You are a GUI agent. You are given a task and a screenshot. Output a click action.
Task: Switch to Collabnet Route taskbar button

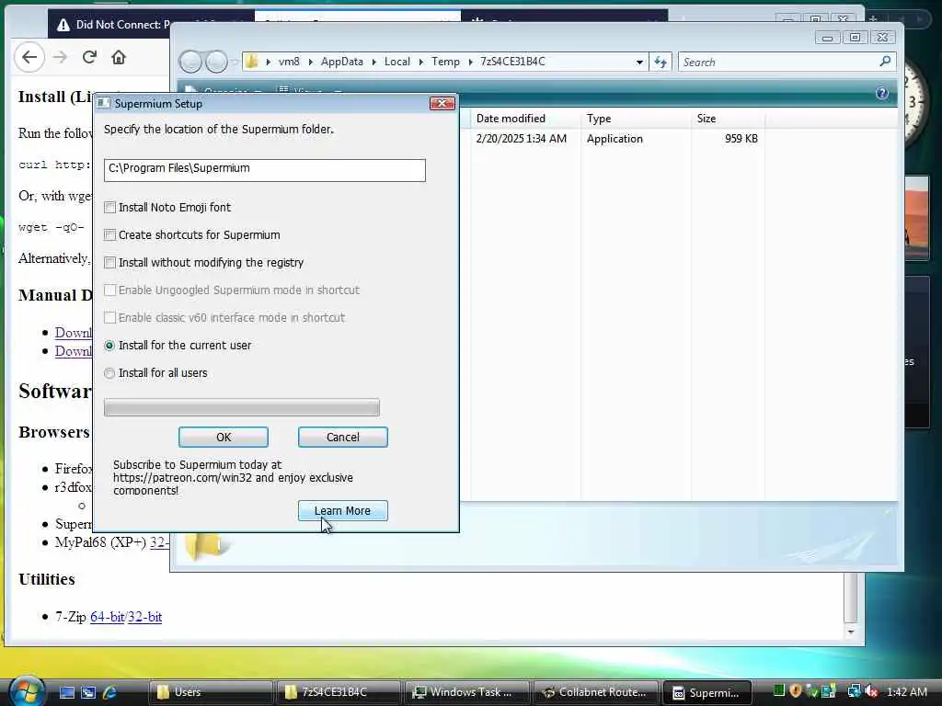coord(595,692)
